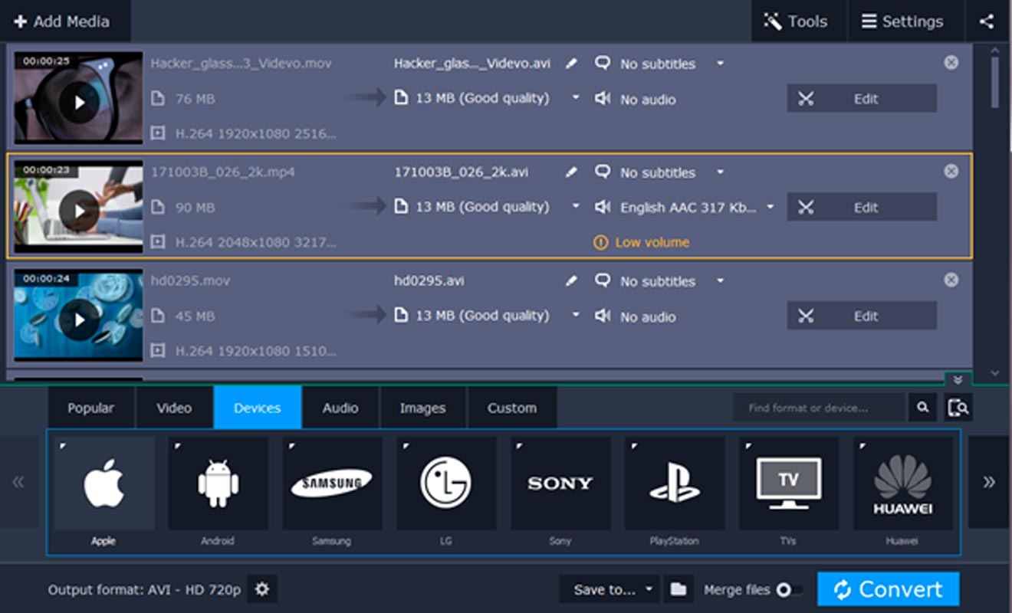Image resolution: width=1012 pixels, height=613 pixels.
Task: Click the search magnifier icon
Action: click(x=923, y=408)
